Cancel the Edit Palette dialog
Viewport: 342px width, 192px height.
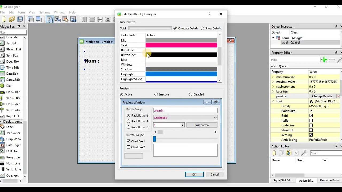pos(215,174)
